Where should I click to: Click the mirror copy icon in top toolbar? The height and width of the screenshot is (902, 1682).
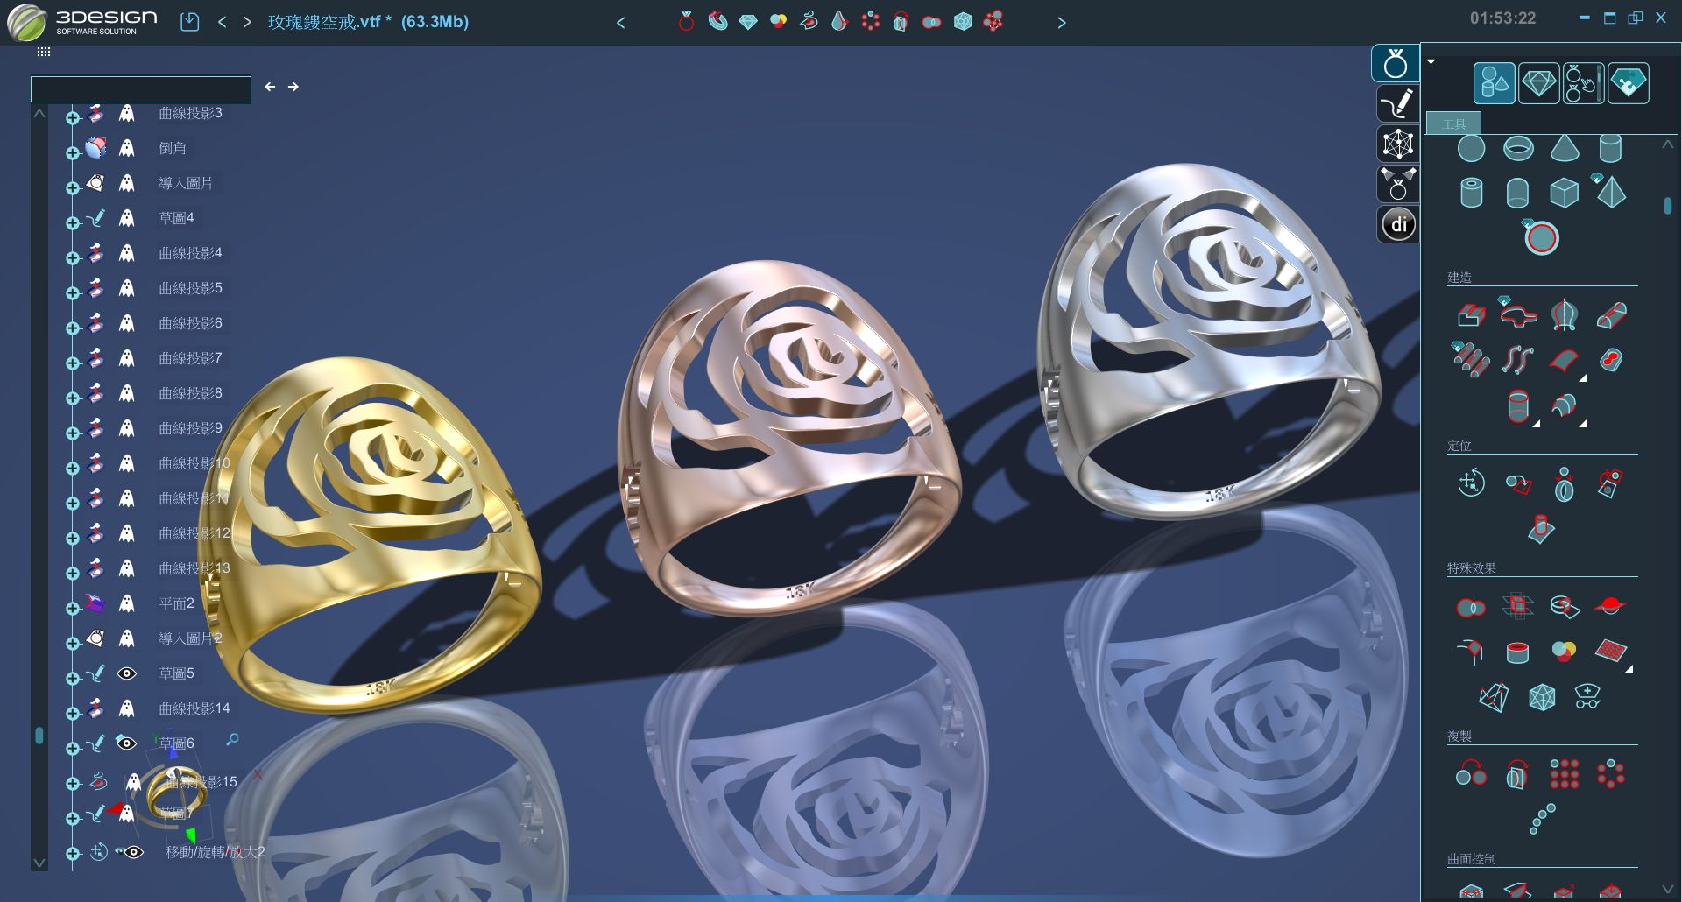(901, 21)
